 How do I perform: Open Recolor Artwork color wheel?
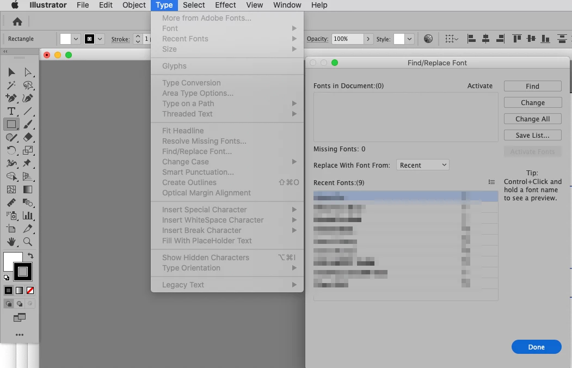pos(428,39)
